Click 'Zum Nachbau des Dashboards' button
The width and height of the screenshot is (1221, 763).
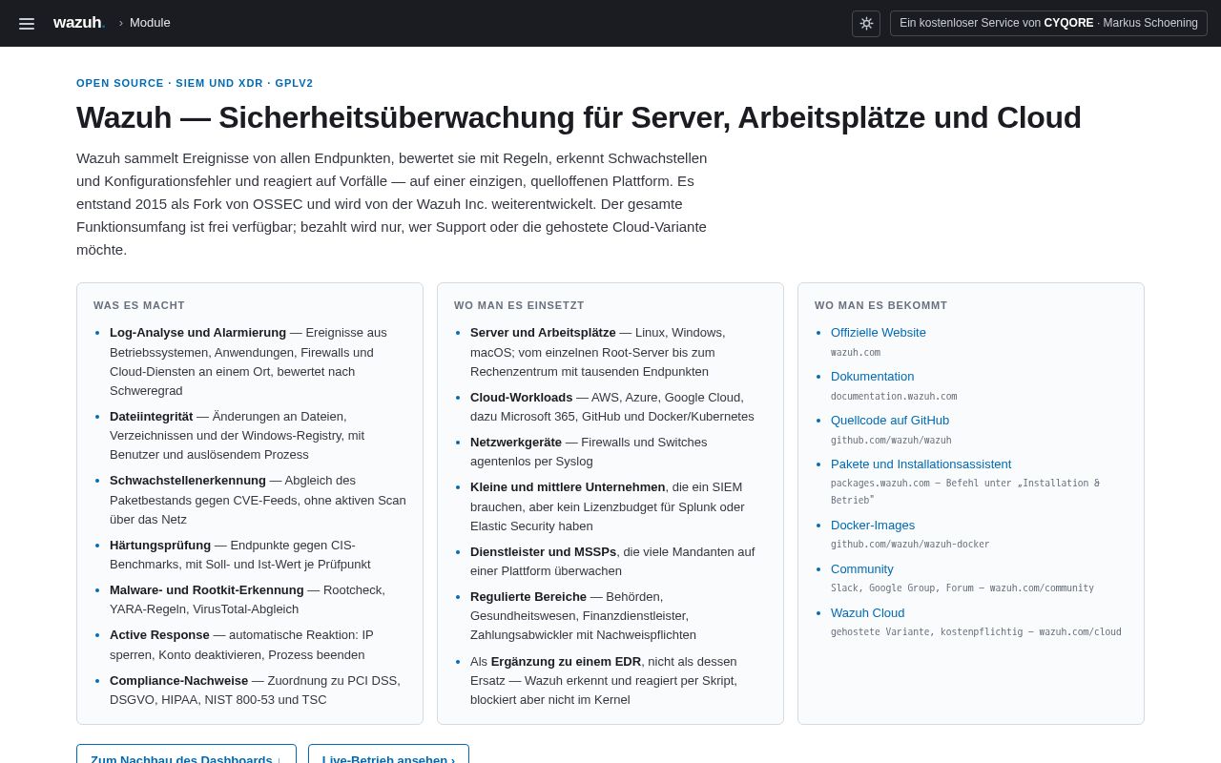click(x=186, y=754)
